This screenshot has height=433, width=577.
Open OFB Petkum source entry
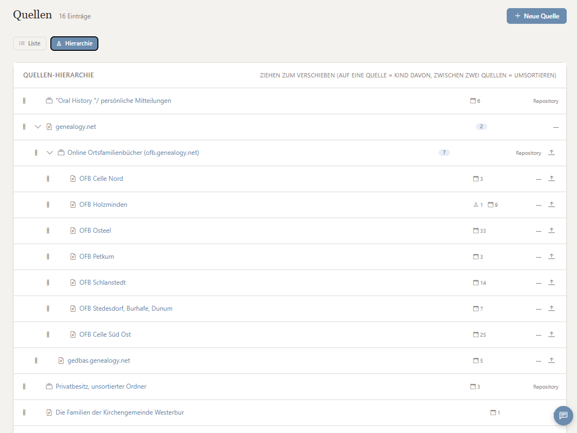97,256
